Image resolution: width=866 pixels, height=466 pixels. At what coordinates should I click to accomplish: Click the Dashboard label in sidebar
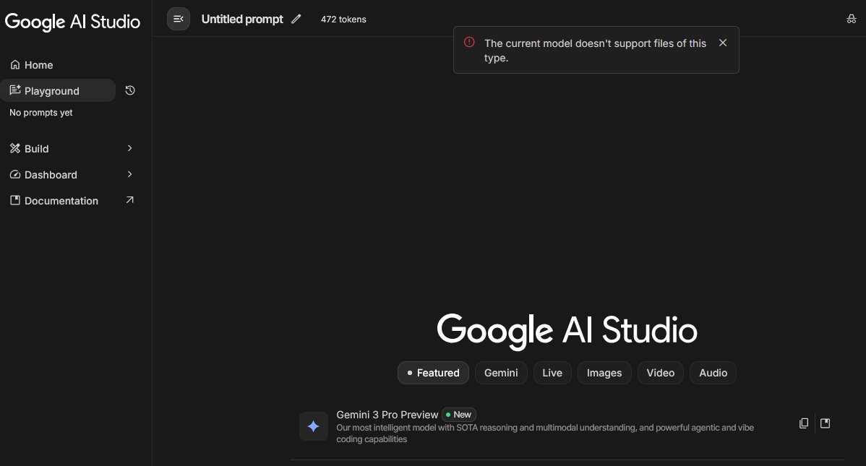coord(51,174)
